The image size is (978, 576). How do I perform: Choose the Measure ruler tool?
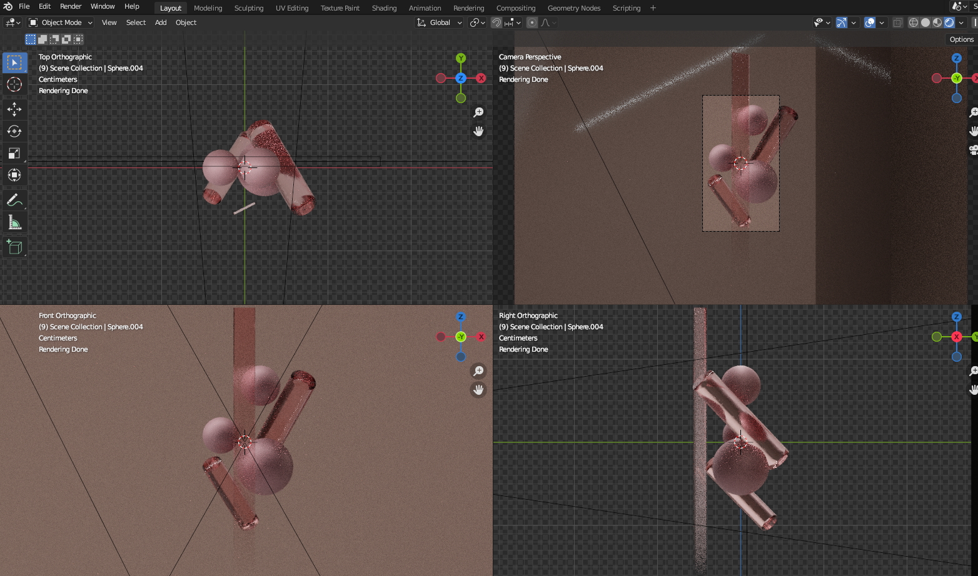click(14, 223)
